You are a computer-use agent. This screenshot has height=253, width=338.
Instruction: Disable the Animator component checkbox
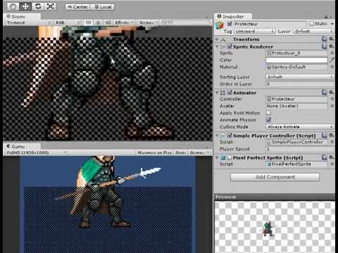click(230, 93)
